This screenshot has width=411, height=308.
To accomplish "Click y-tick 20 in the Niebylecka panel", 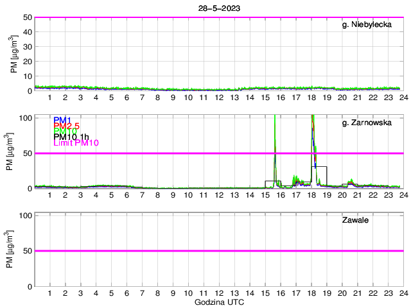I will point(28,62).
